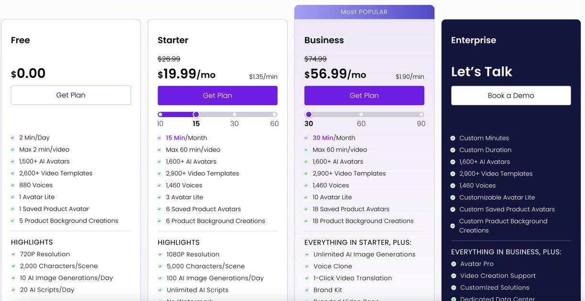Screen dimensions: 585x301
Task: Set Business slider to 60 minutes stop
Action: coord(361,115)
